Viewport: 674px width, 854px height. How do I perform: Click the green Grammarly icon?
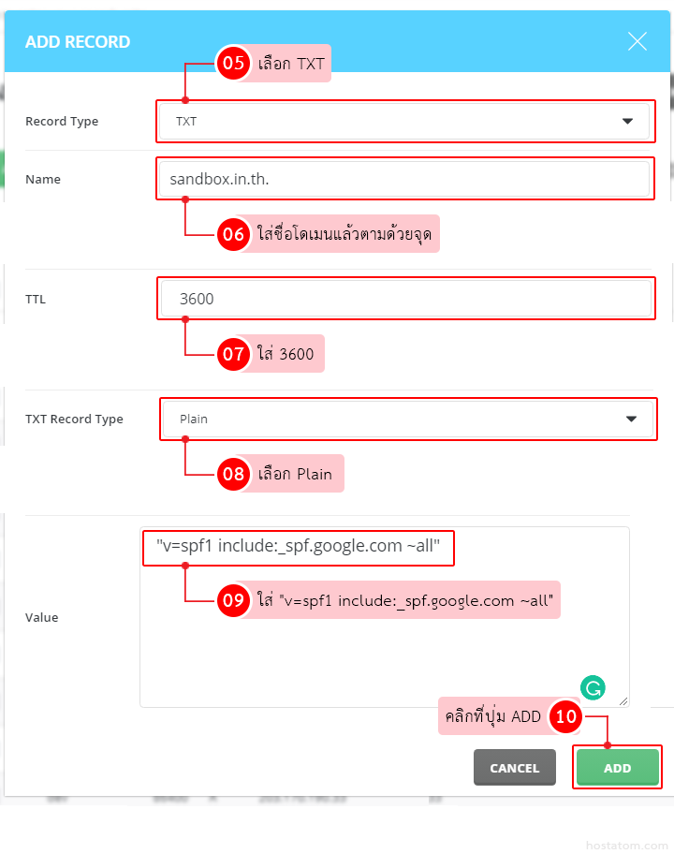pyautogui.click(x=593, y=688)
